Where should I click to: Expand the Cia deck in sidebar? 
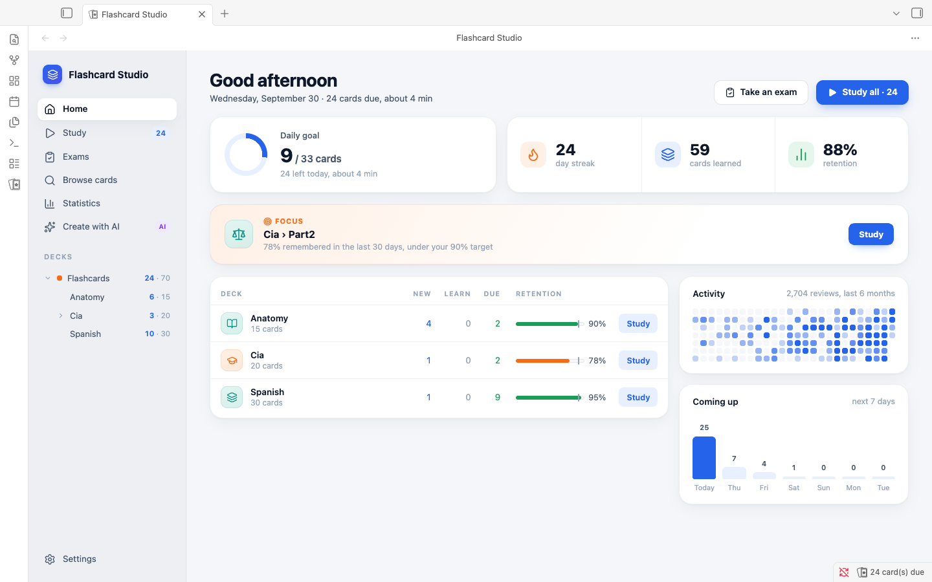(61, 316)
